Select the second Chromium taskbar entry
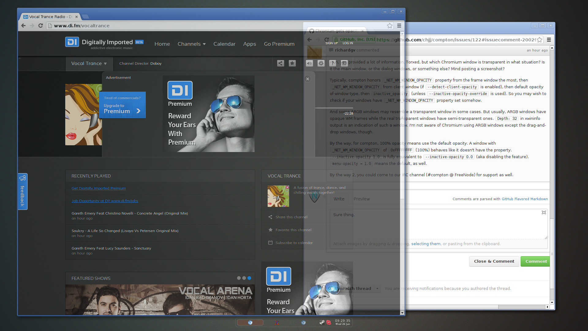The image size is (588, 331). tap(303, 322)
